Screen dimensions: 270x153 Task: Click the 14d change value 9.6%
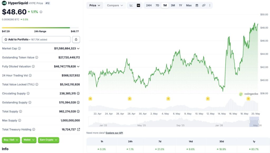tap(190, 149)
